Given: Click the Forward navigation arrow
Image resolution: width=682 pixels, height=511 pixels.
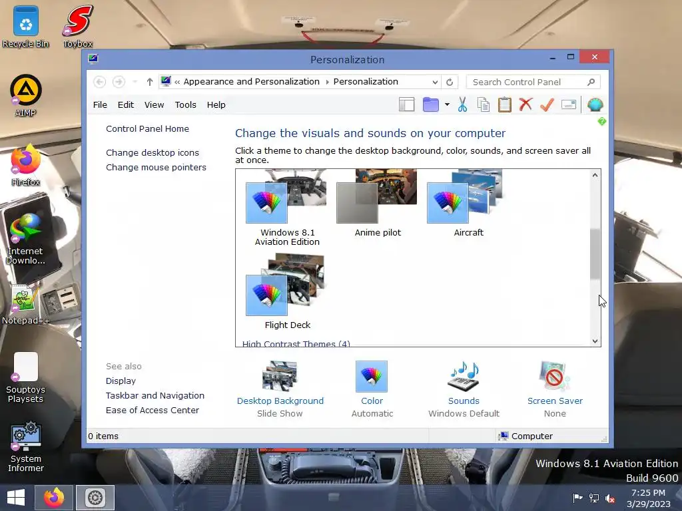Looking at the screenshot, I should click(119, 82).
